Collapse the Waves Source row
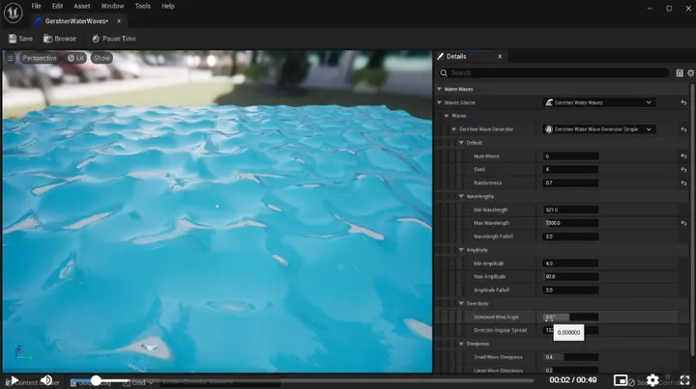 (440, 102)
